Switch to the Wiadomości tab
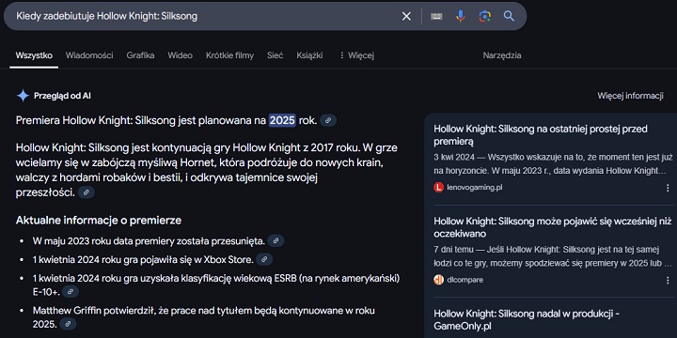This screenshot has height=338, width=677. click(x=89, y=55)
